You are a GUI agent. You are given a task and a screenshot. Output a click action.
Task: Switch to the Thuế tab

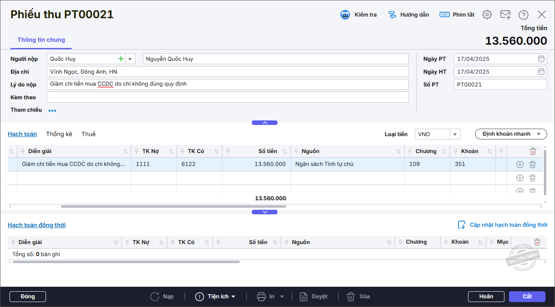click(88, 134)
